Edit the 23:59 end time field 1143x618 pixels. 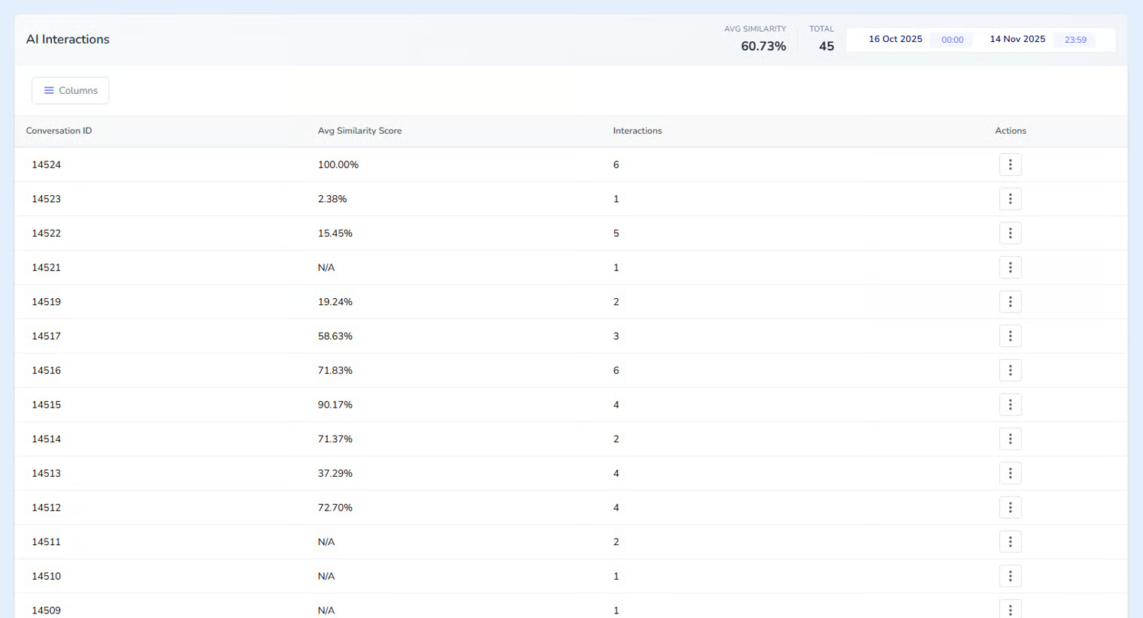pos(1075,40)
